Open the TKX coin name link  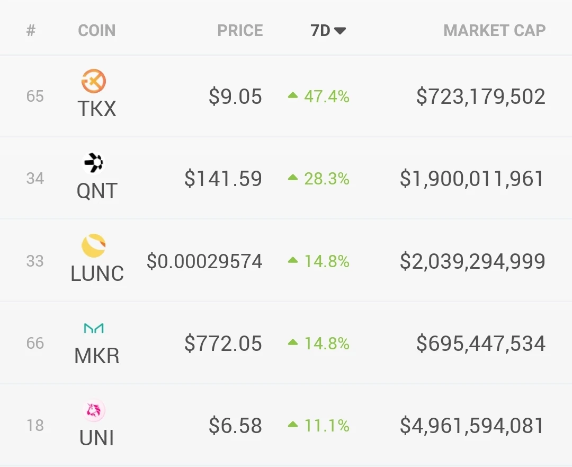point(97,109)
